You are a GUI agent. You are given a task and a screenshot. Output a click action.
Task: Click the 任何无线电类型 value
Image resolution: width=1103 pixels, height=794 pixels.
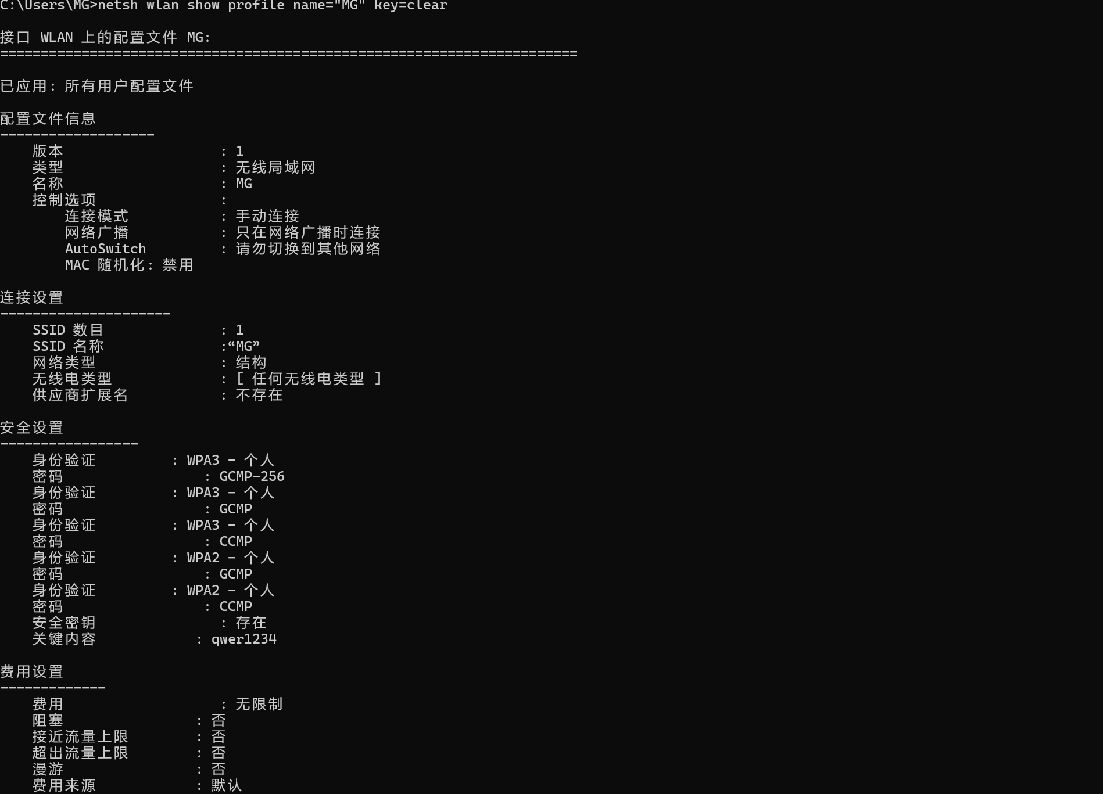308,379
